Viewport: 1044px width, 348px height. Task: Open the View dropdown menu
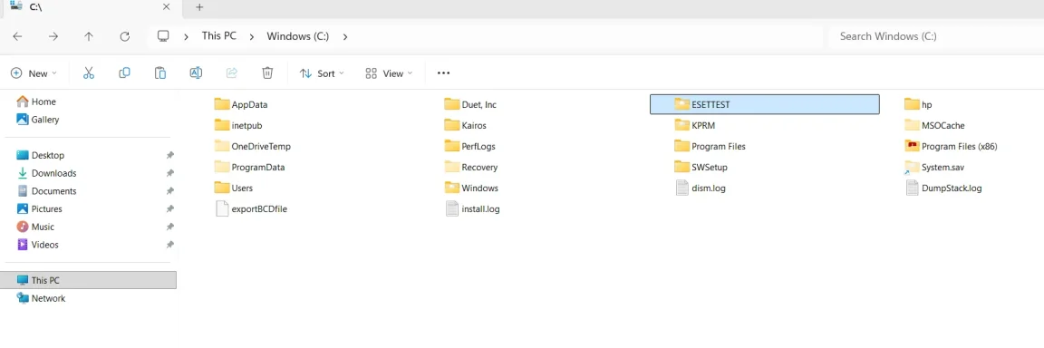pos(390,73)
